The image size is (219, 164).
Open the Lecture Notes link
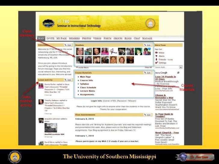coord(88,91)
